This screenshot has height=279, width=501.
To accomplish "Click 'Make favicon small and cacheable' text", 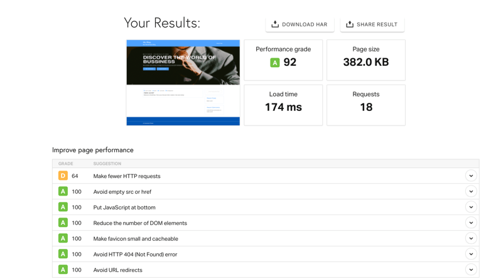I will tap(136, 239).
